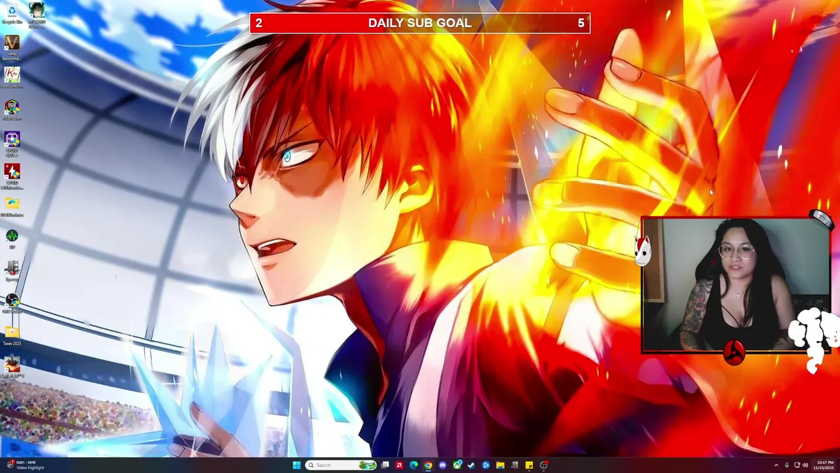This screenshot has width=840, height=473.
Task: Open the Windows Start menu
Action: [x=297, y=465]
